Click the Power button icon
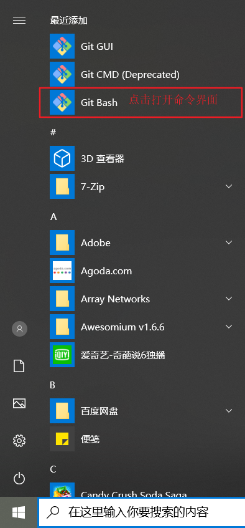 [x=19, y=478]
